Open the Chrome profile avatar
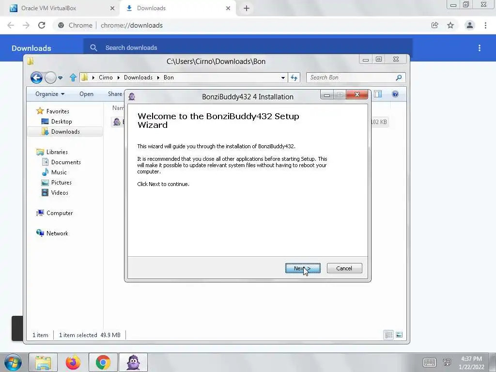The width and height of the screenshot is (496, 372). [470, 25]
